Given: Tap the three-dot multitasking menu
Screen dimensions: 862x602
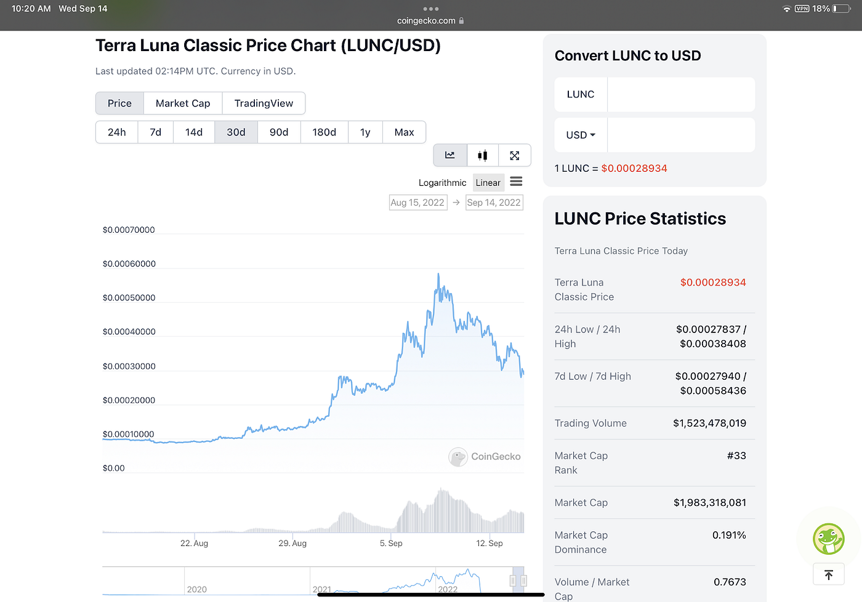Looking at the screenshot, I should [x=431, y=9].
